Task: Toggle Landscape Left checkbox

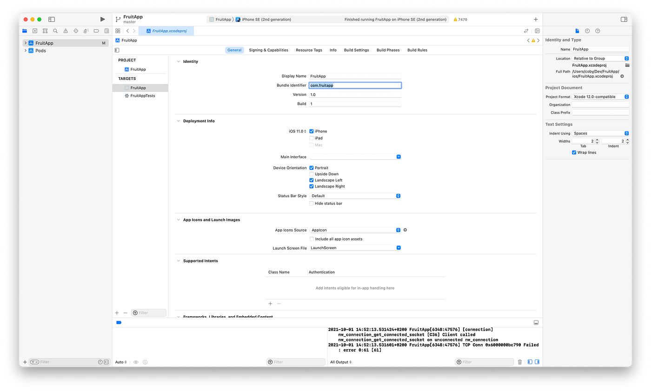Action: pos(312,180)
